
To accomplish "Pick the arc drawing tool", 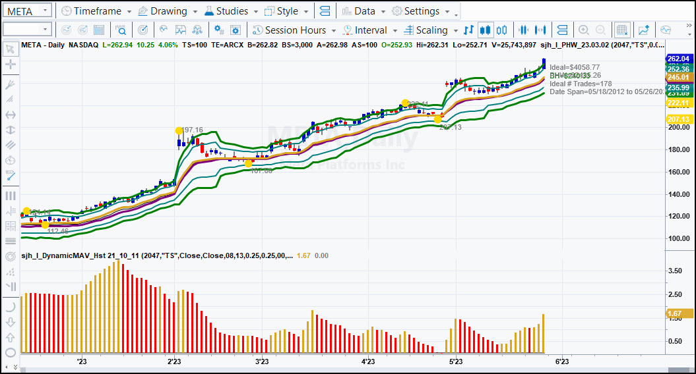I will (x=10, y=306).
